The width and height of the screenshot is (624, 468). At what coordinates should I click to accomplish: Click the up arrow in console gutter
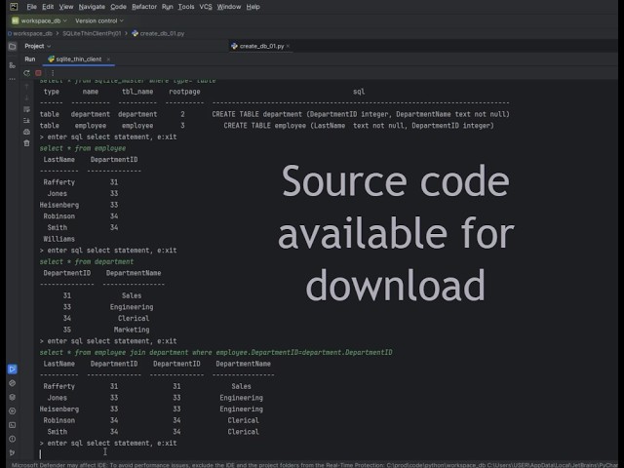(26, 87)
